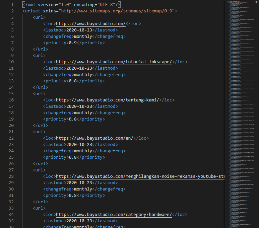Place cursor in xml version "1.0" value
This screenshot has height=228, width=259.
coord(65,5)
